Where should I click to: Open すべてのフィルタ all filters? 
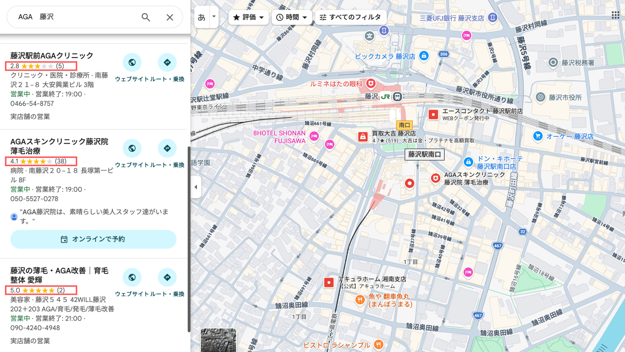pyautogui.click(x=351, y=17)
